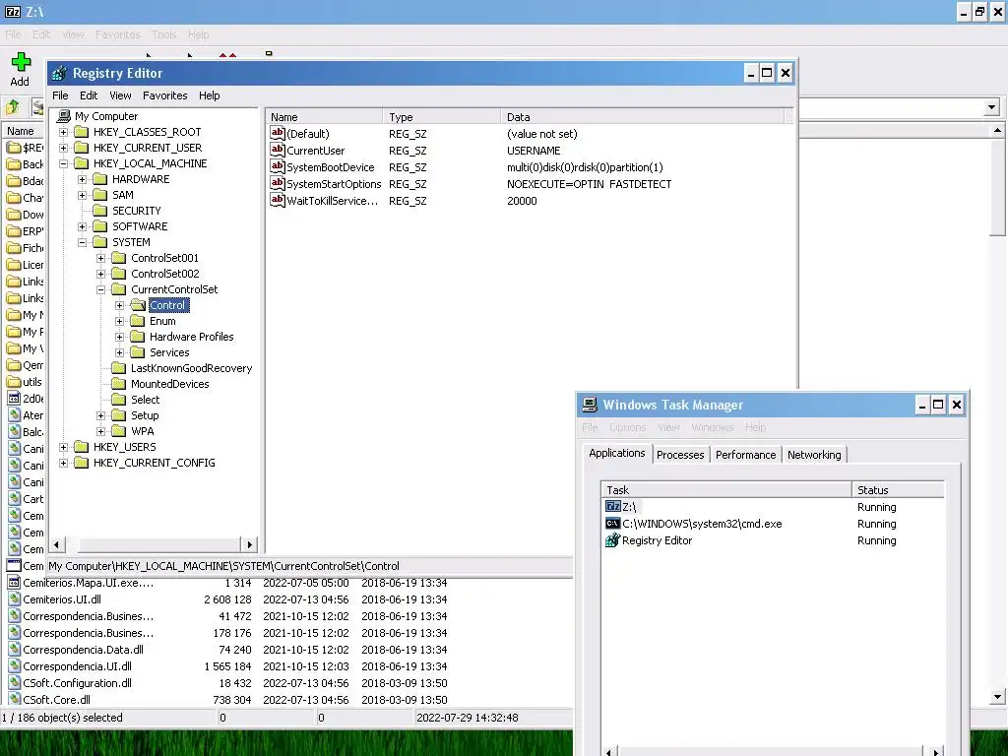Open Registry Editor File menu
This screenshot has height=756, width=1008.
pos(60,95)
